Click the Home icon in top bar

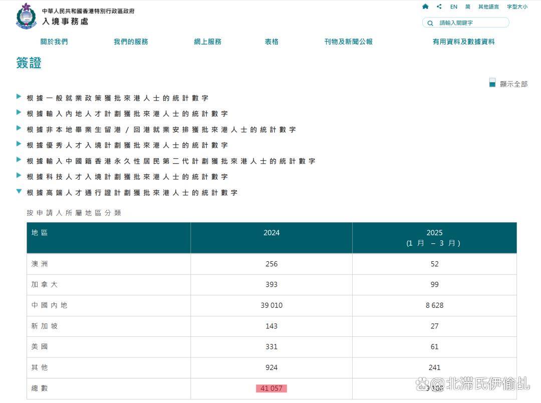tap(425, 7)
